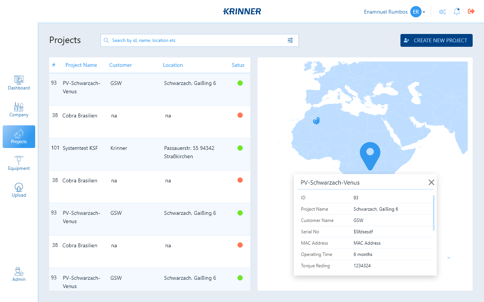Click the logout icon

[x=471, y=11]
